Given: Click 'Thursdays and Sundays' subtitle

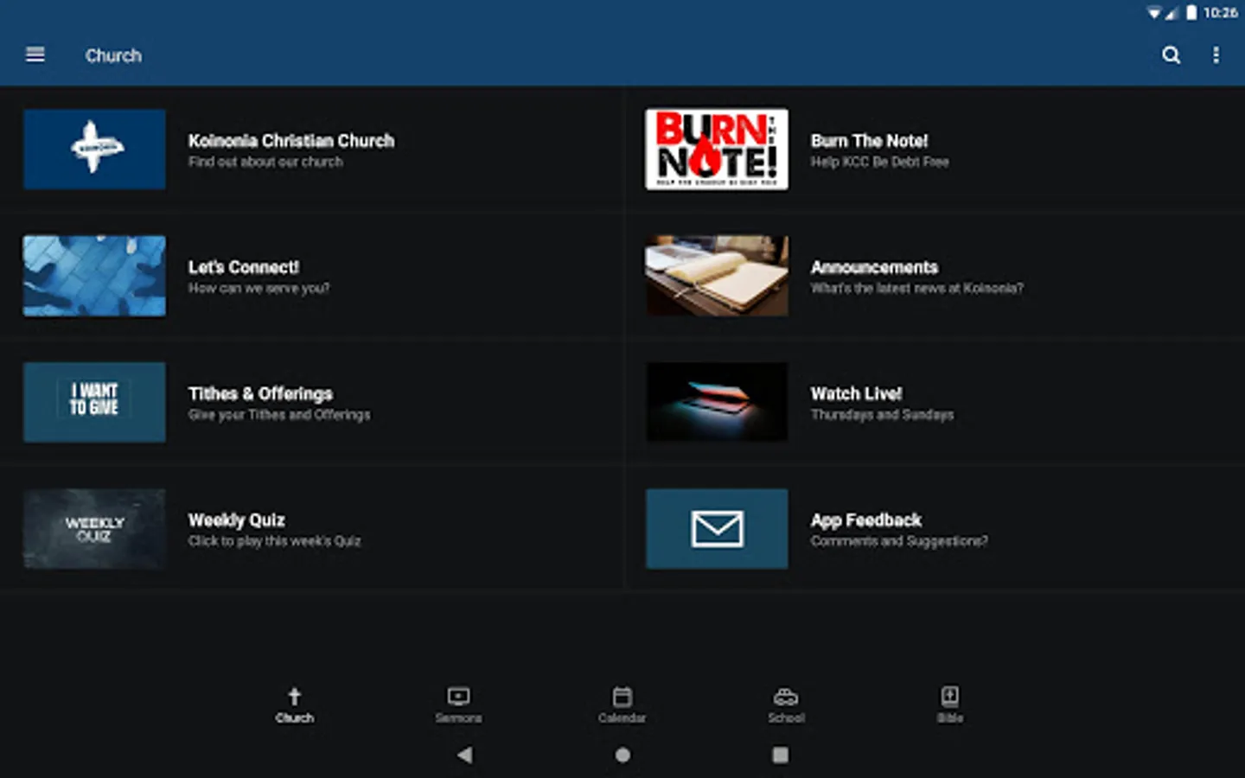Looking at the screenshot, I should [x=882, y=415].
